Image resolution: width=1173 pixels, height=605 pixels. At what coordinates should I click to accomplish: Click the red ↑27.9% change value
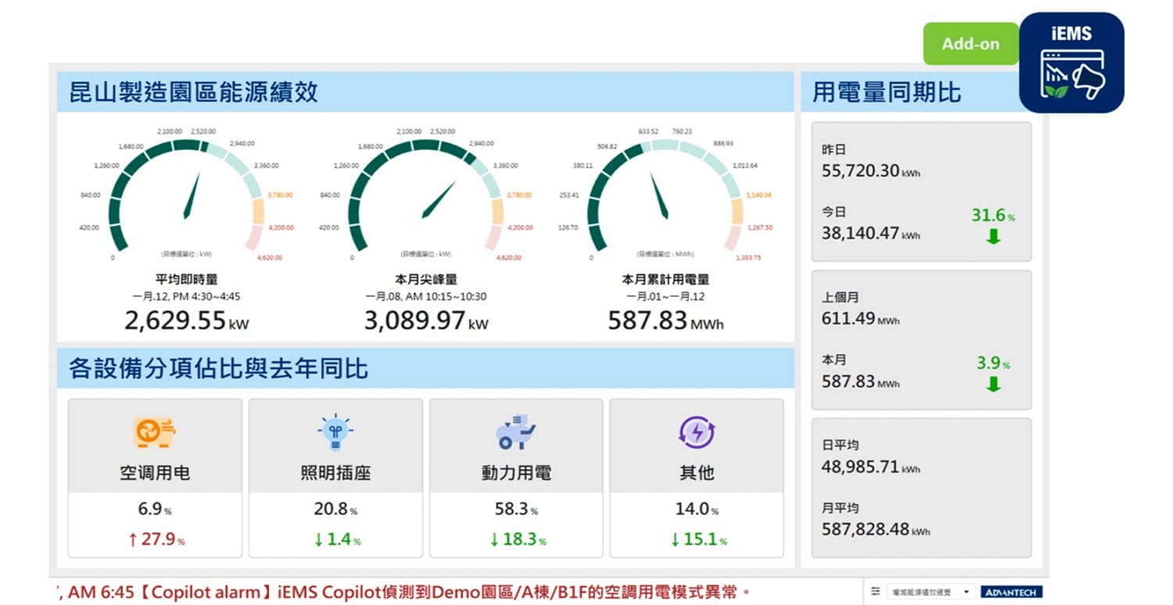(156, 539)
